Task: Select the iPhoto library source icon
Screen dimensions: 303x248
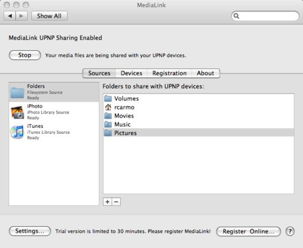Action: [17, 112]
